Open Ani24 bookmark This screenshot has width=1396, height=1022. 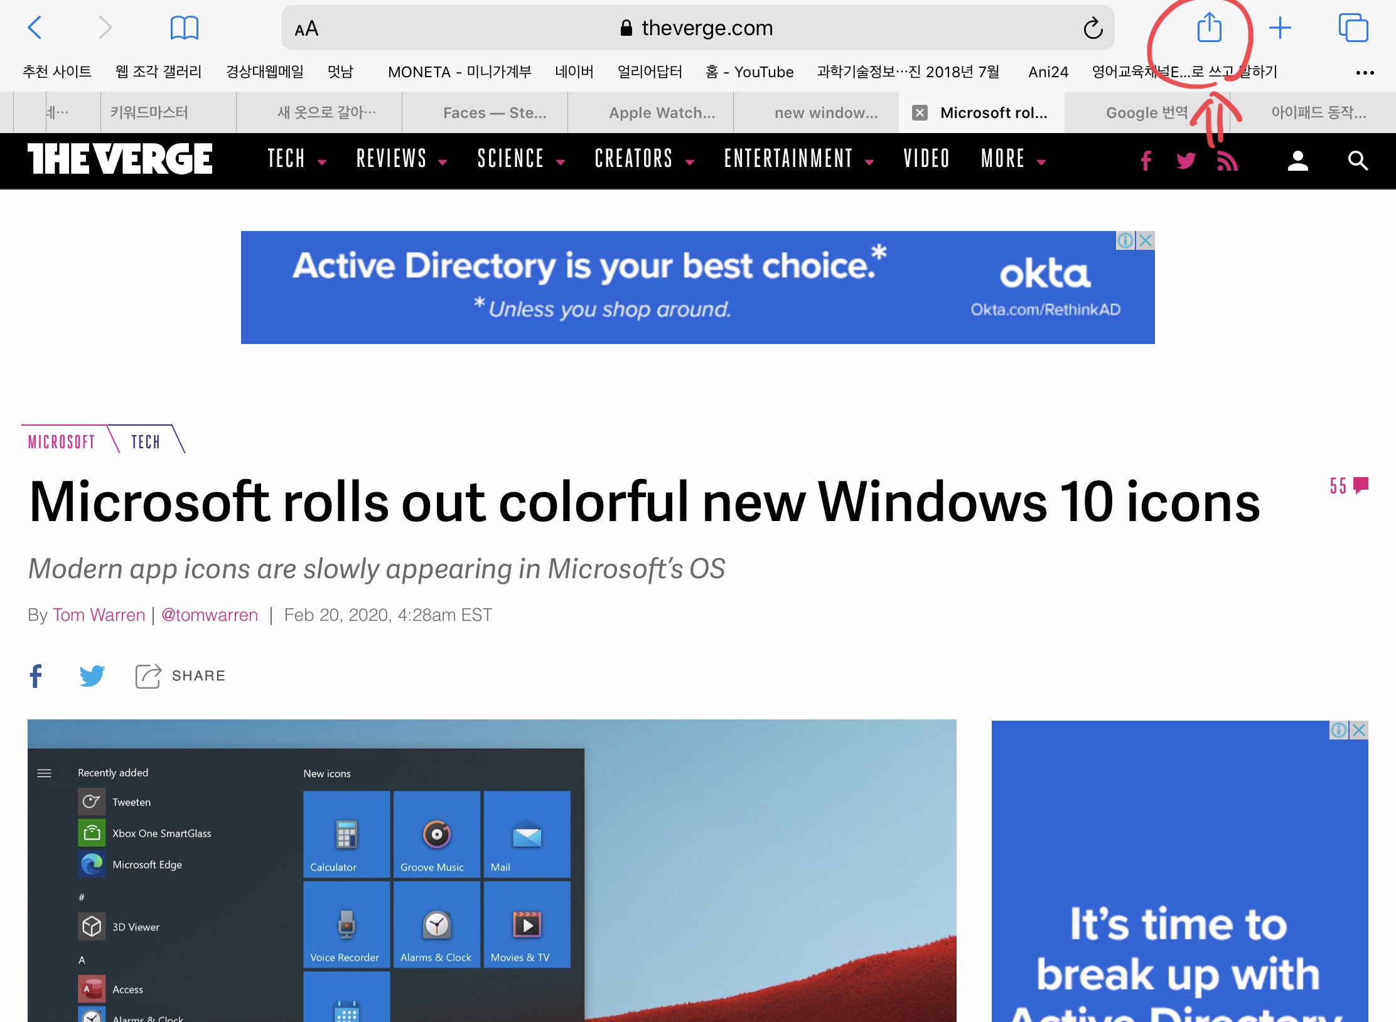pos(1048,72)
